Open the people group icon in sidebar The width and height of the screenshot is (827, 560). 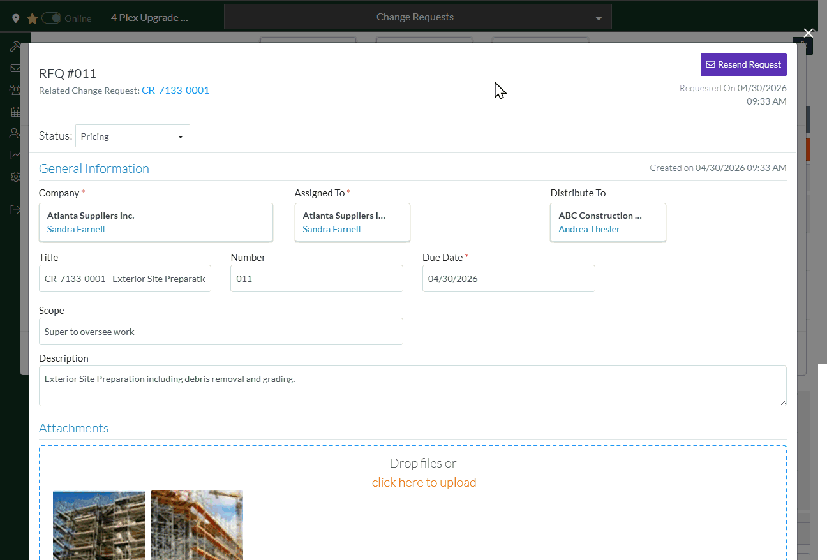coord(15,90)
